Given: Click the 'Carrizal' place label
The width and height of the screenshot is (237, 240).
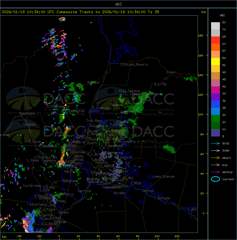Looking at the screenshot, I should 84,191.
